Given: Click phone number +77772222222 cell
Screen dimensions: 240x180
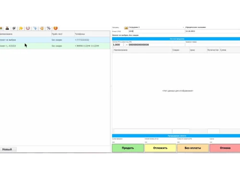Looking at the screenshot, I should (x=82, y=40).
